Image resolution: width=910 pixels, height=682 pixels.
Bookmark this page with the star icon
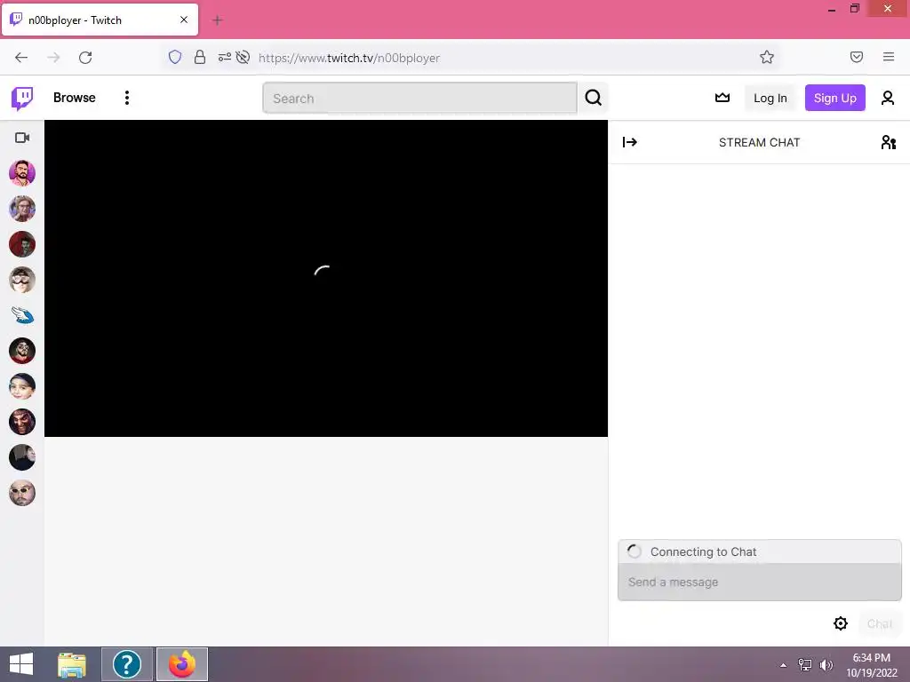tap(767, 57)
